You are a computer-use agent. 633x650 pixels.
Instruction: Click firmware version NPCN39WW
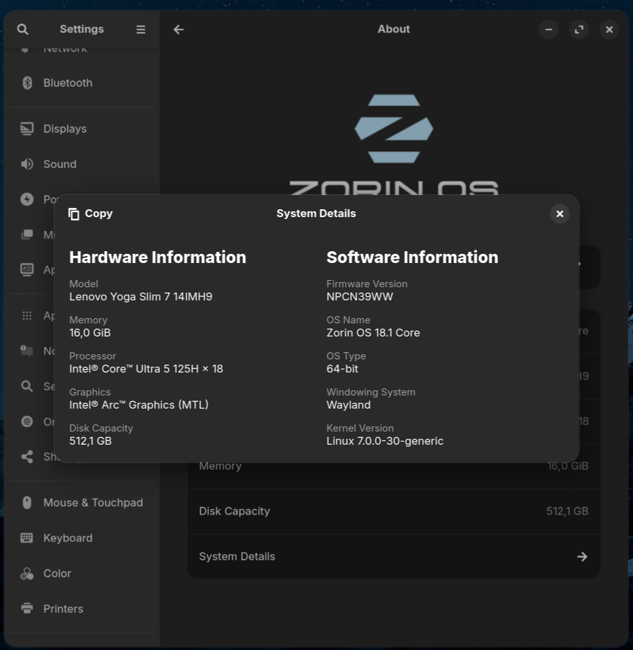360,297
